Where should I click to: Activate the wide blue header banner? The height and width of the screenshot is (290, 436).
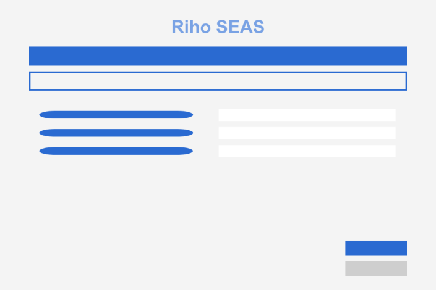coord(218,56)
